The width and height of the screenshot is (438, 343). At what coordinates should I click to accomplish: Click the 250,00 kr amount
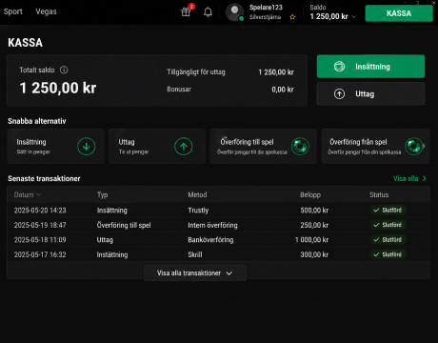point(314,225)
